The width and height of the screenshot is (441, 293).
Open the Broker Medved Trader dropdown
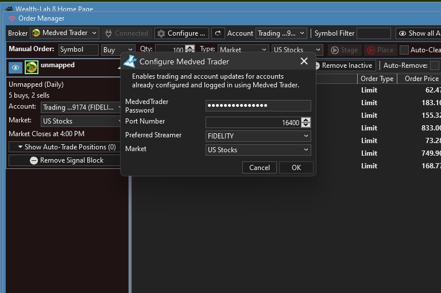coord(65,33)
